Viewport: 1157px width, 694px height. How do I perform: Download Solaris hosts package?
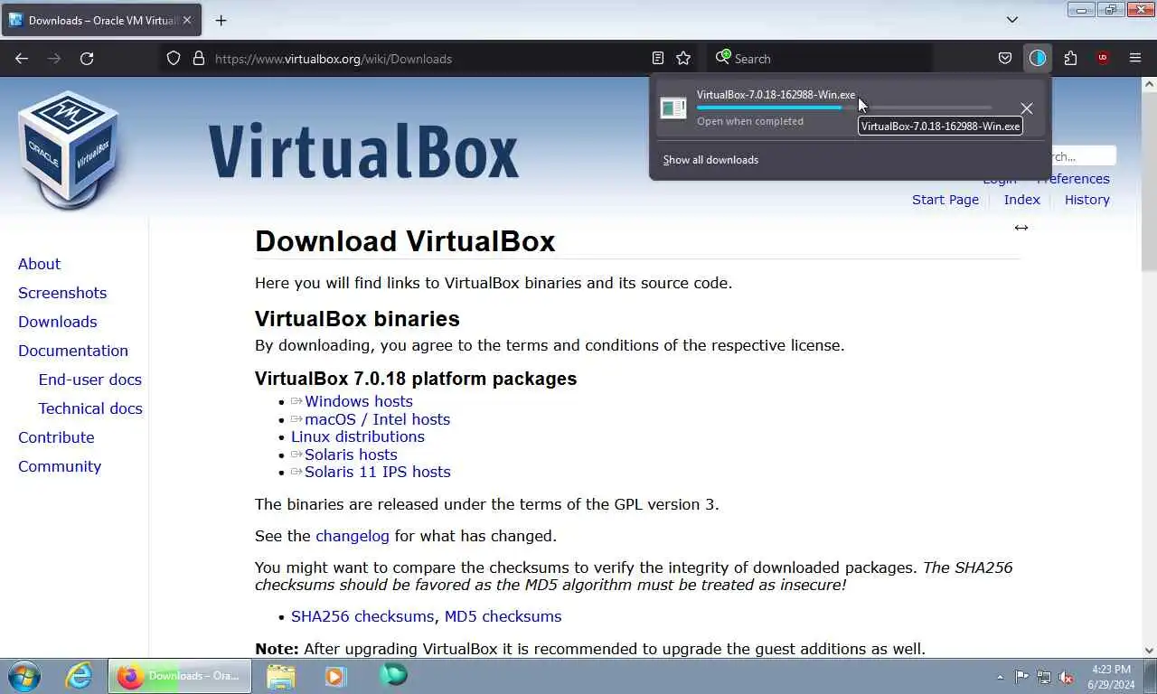tap(351, 455)
